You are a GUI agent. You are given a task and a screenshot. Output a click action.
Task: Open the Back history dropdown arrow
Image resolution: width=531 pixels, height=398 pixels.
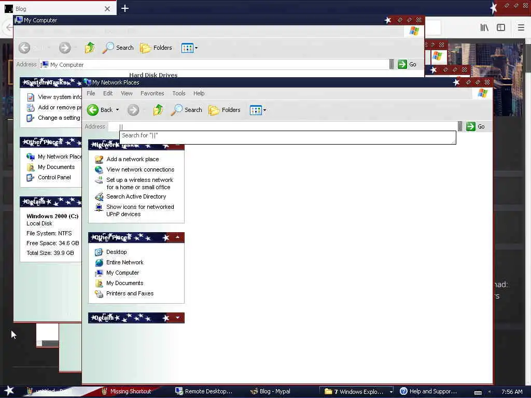[118, 110]
